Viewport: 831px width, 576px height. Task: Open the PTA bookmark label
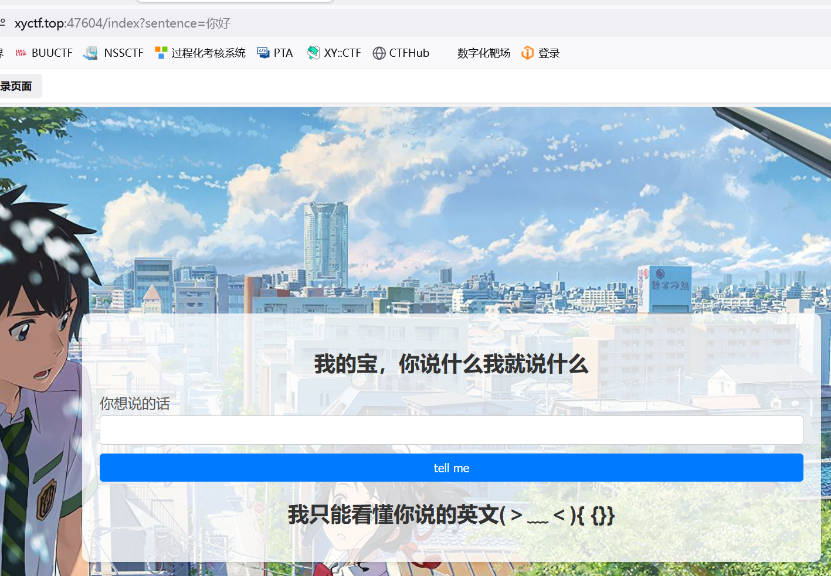pos(283,53)
